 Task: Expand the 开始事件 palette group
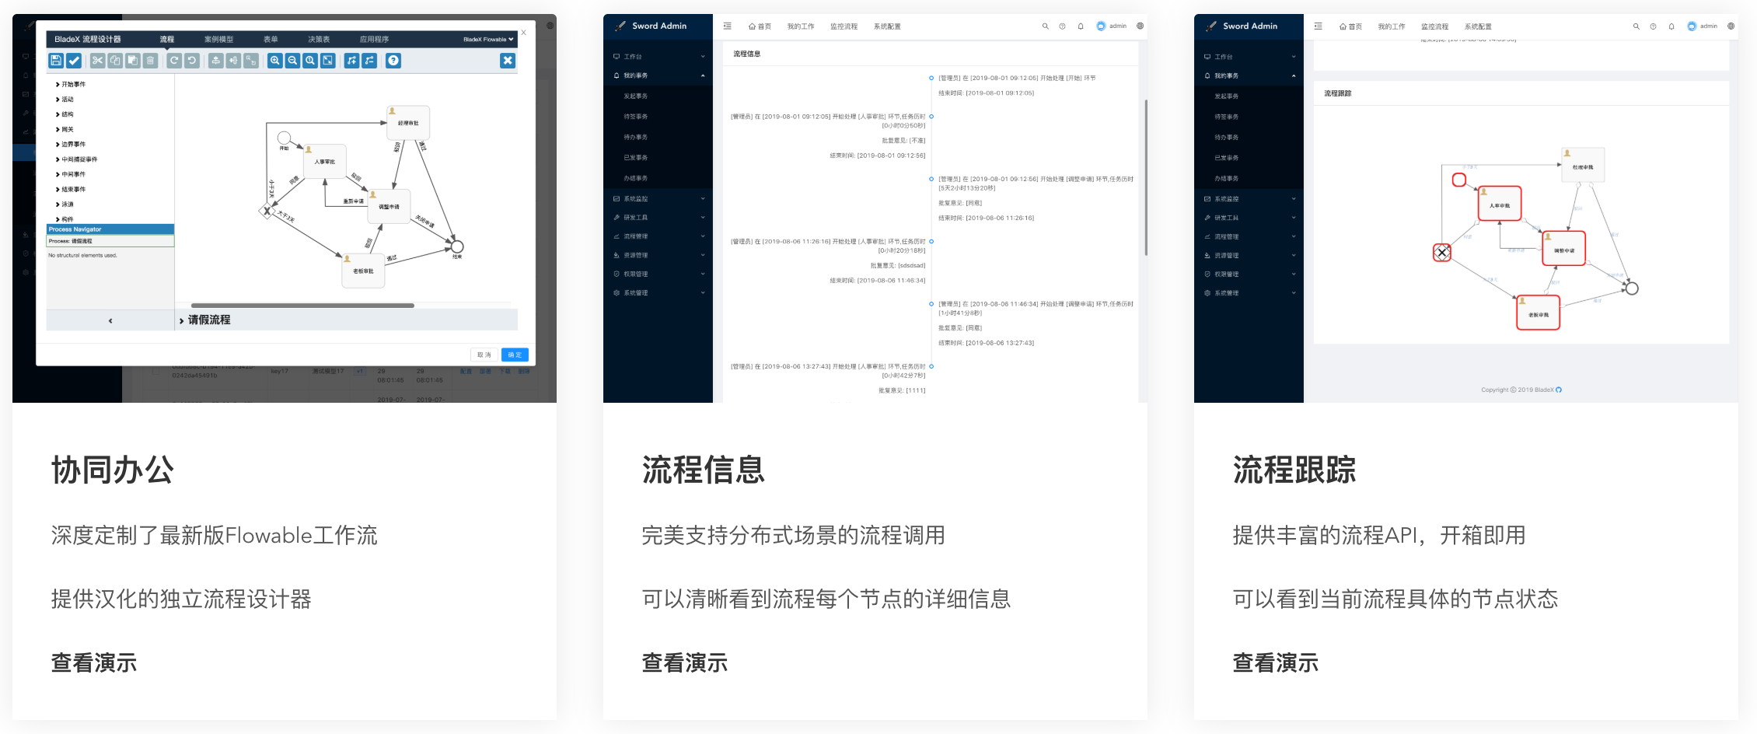(72, 85)
